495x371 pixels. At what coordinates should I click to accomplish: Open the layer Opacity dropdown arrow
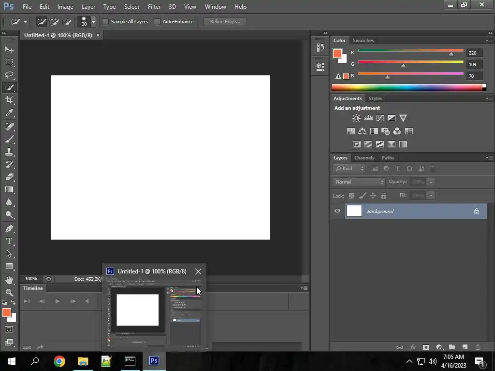pos(431,182)
